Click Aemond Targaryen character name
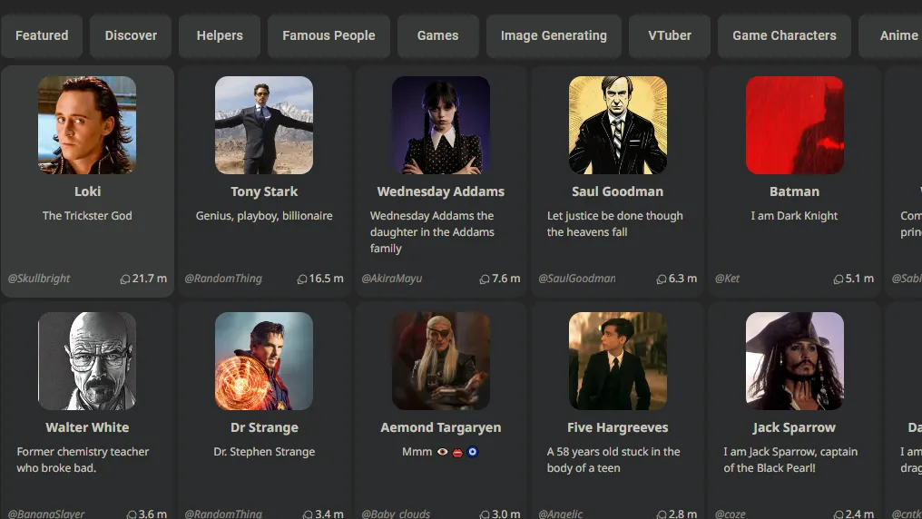922x519 pixels. pyautogui.click(x=441, y=427)
